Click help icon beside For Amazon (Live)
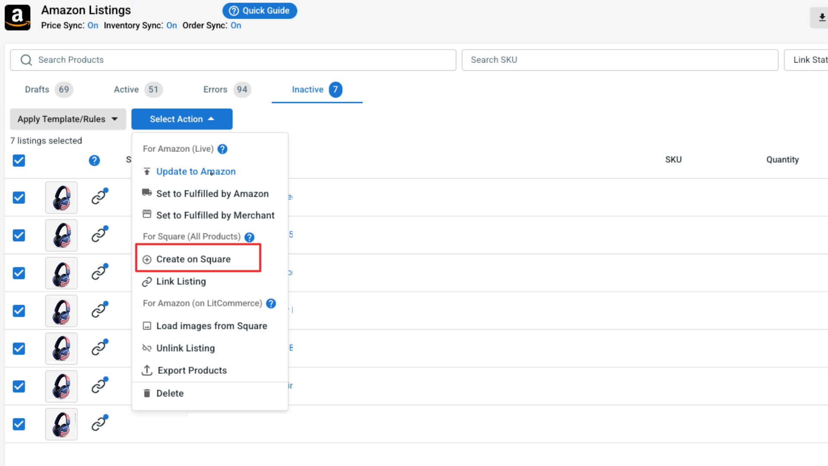 (223, 149)
